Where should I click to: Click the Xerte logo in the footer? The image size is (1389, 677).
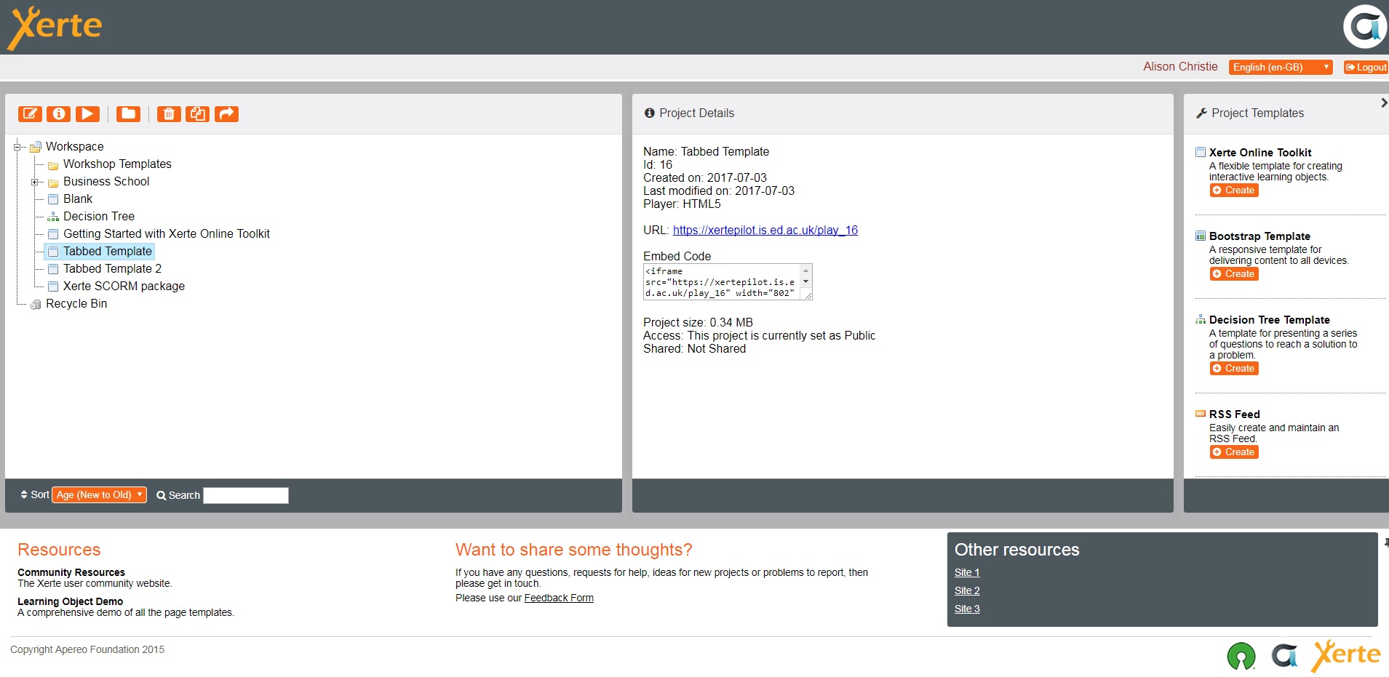(1346, 655)
